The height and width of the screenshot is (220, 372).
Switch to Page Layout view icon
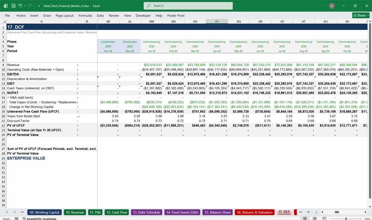315,219
